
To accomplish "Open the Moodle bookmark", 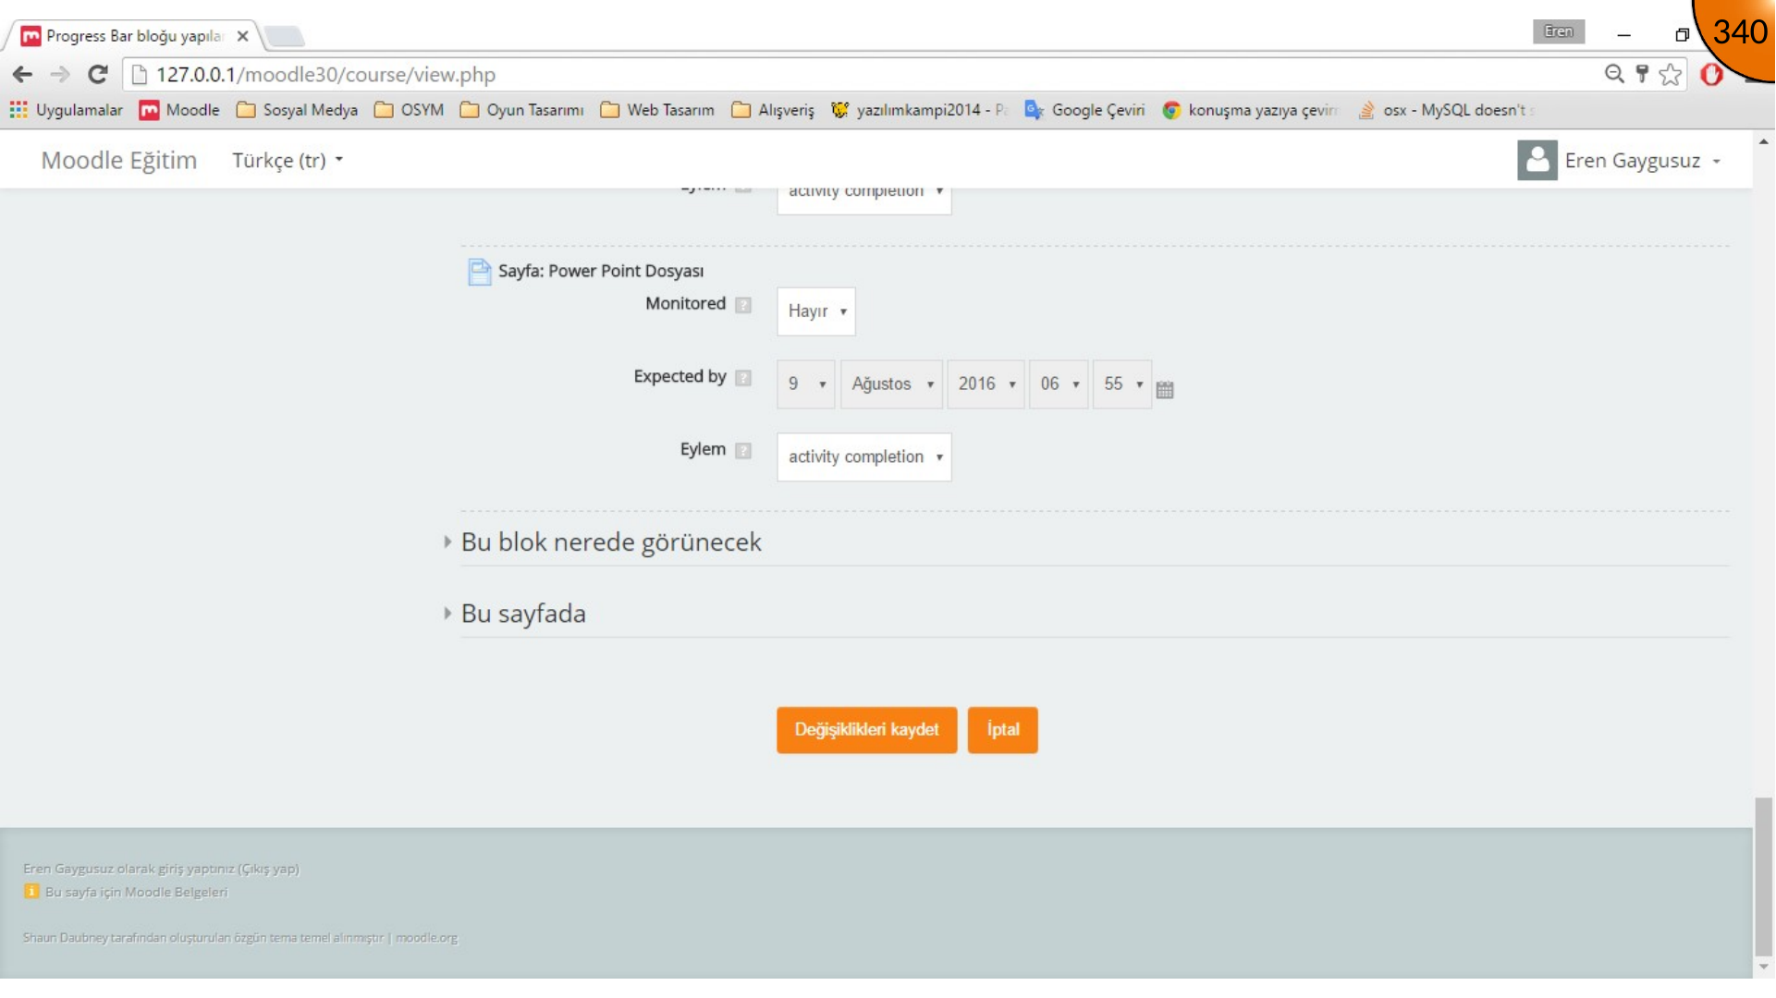I will tap(179, 110).
